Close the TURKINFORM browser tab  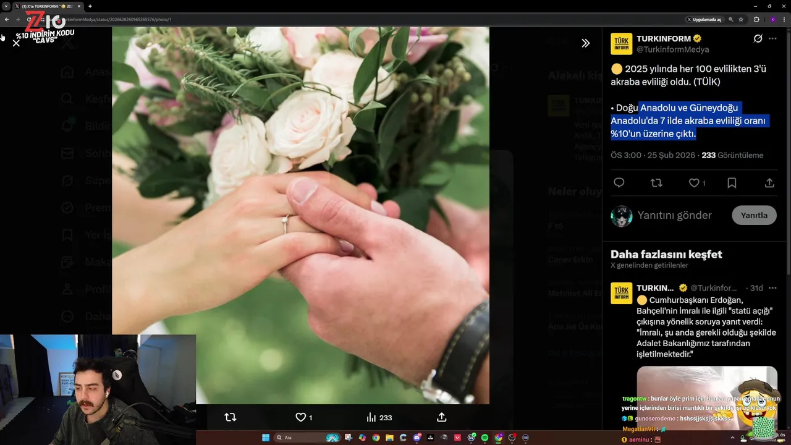(x=79, y=6)
